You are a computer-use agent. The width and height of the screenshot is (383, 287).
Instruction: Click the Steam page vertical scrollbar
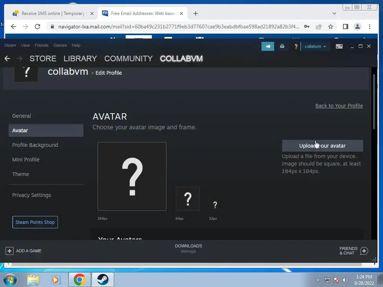click(374, 102)
